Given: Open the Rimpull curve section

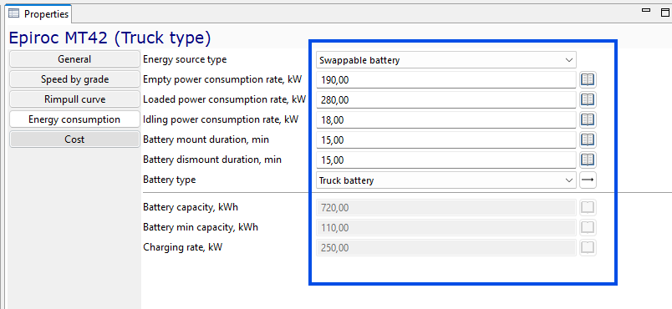Looking at the screenshot, I should 74,99.
